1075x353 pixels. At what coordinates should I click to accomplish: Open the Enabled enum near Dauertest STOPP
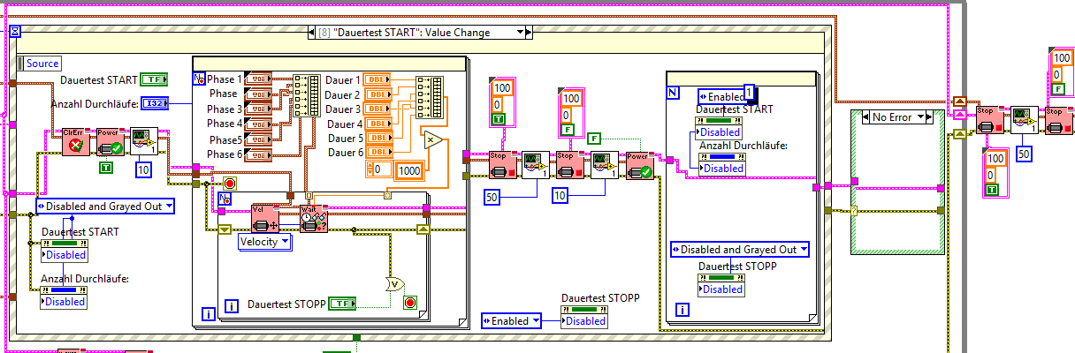pos(511,321)
